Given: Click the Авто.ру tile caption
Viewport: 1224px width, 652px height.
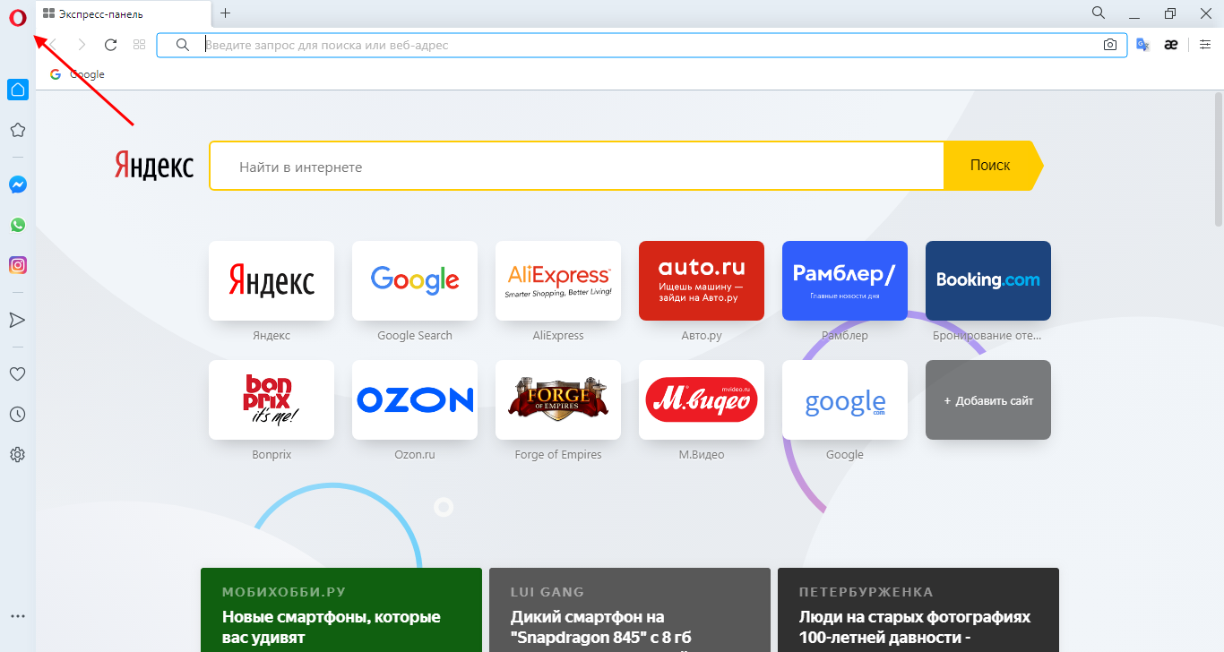Looking at the screenshot, I should click(702, 336).
